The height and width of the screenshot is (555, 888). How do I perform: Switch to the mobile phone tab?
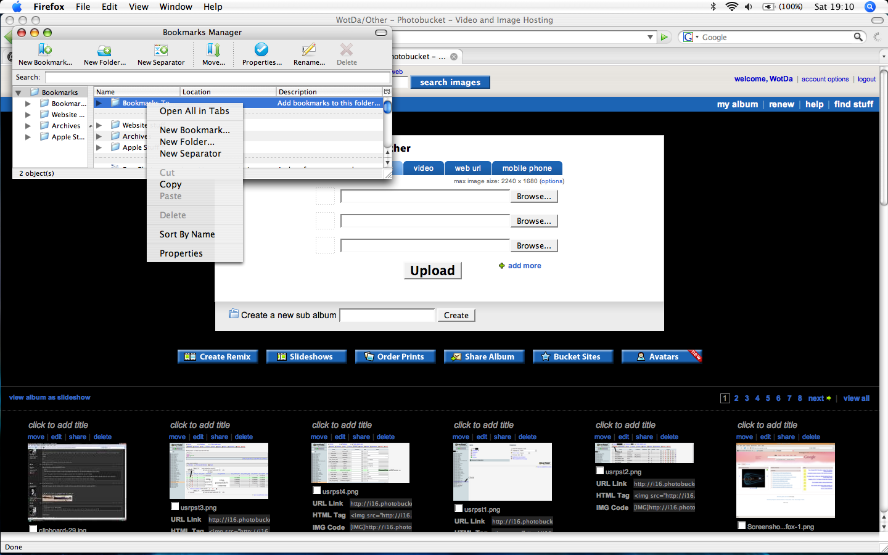click(x=527, y=168)
